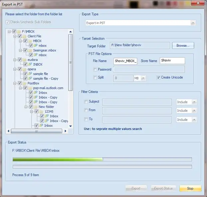The height and width of the screenshot is (197, 207).
Task: Click the folder tree scroll down arrow
Action: [71, 126]
